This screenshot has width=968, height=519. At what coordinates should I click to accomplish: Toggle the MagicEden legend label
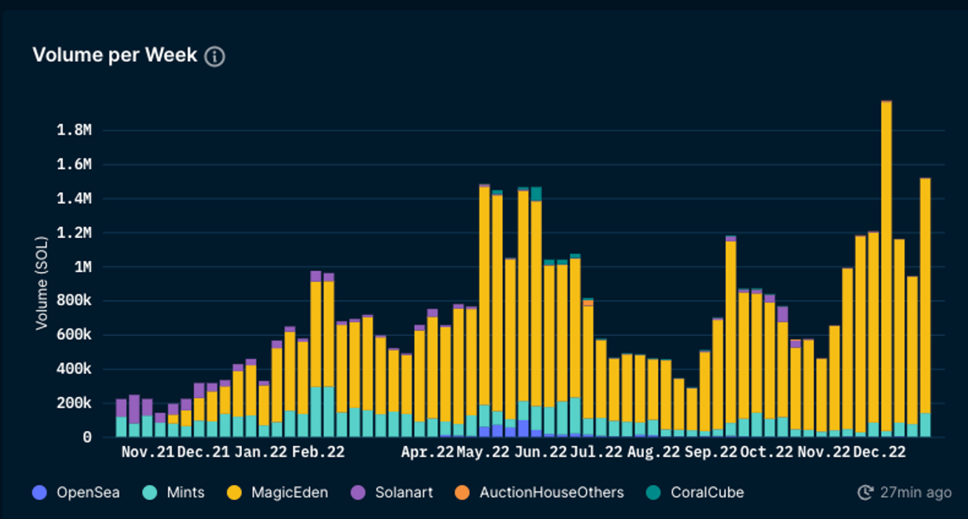pos(289,492)
